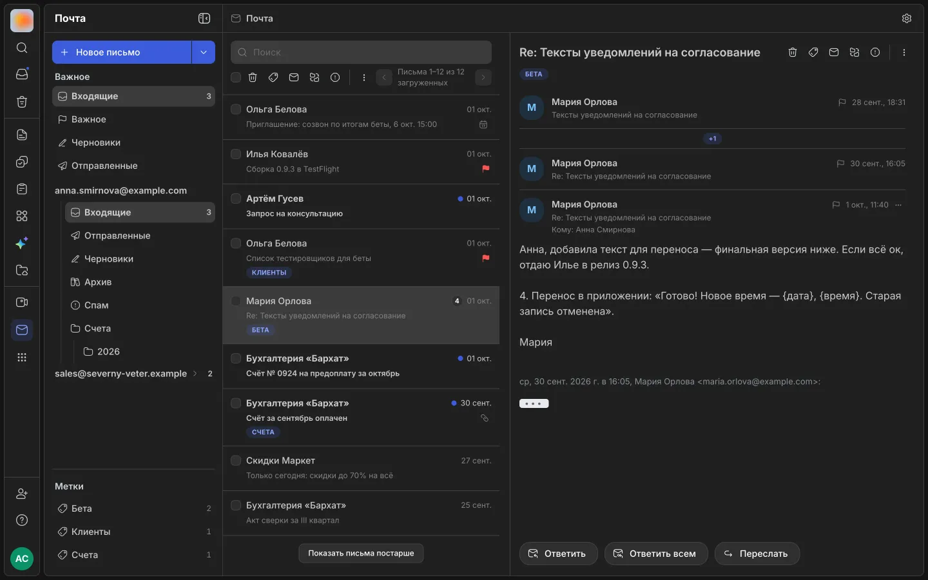The width and height of the screenshot is (928, 580).
Task: Filter by the Клиенты label in Метки
Action: point(133,532)
